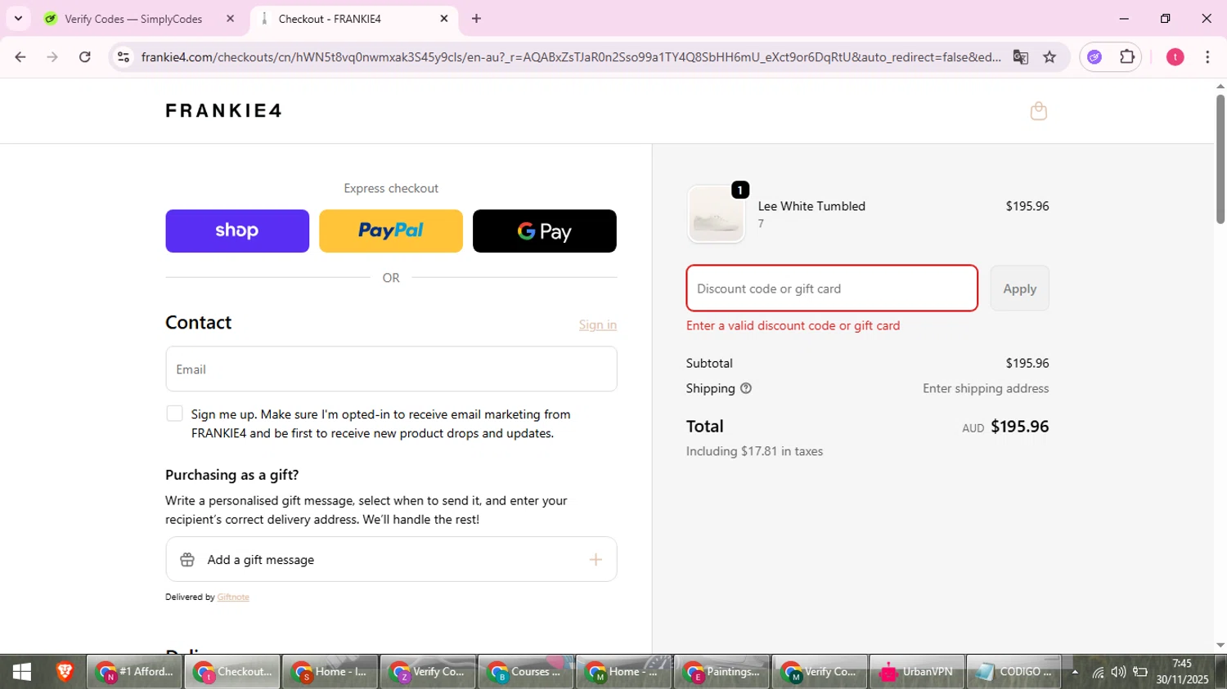
Task: Click the Discount code or gift card field
Action: (x=832, y=289)
